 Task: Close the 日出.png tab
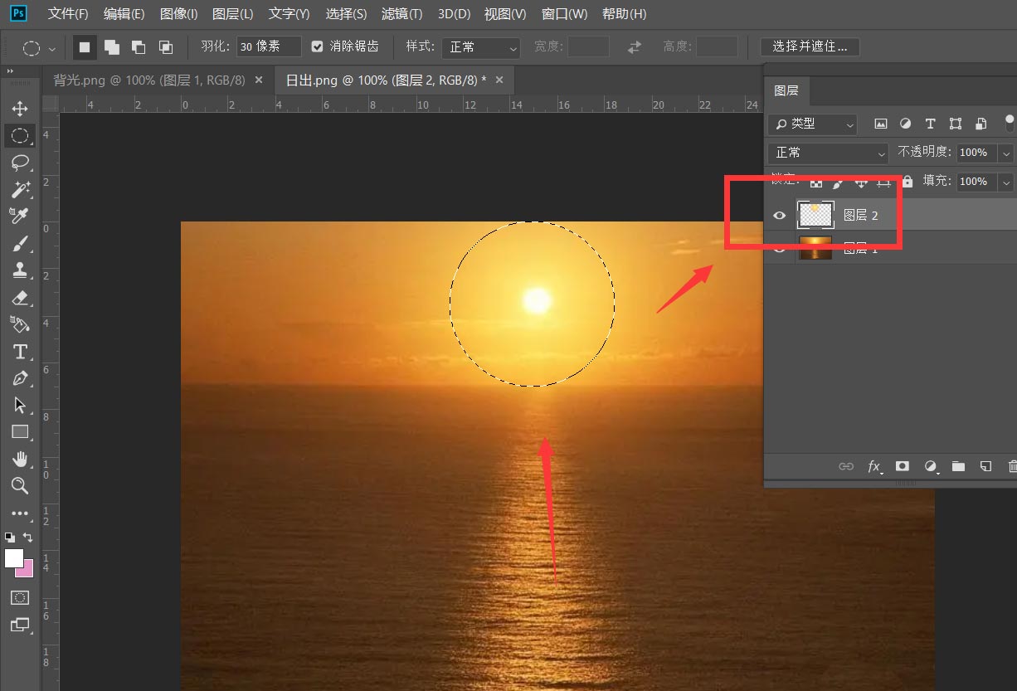click(x=499, y=80)
